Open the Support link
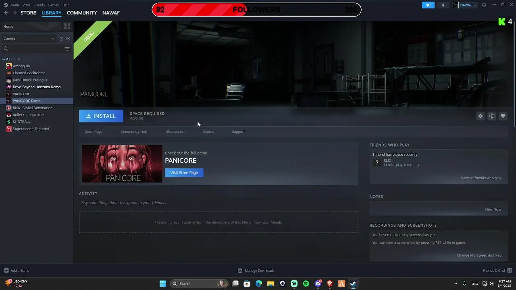The image size is (516, 290). tap(238, 132)
